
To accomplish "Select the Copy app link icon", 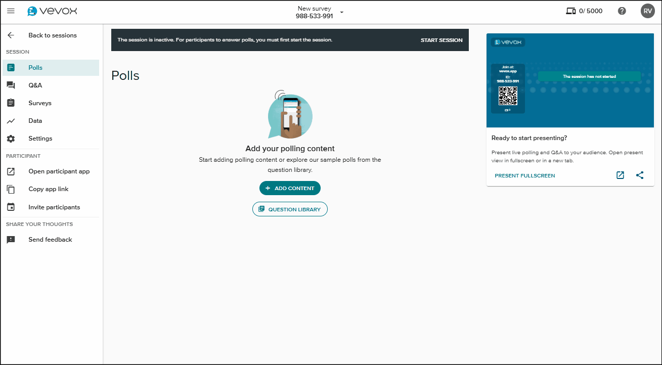I will [11, 189].
